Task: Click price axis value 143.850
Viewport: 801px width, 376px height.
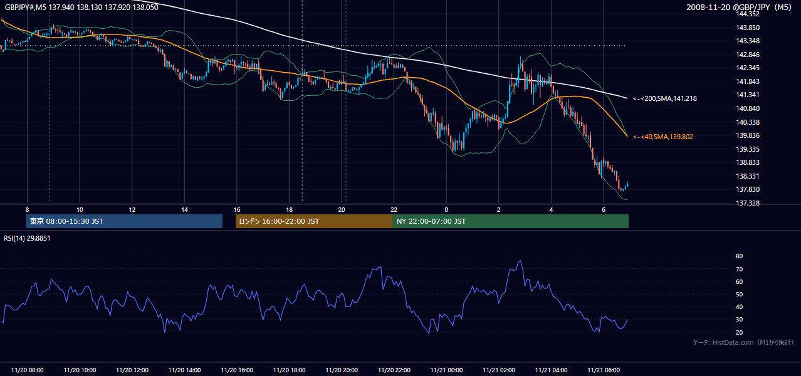Action: point(748,28)
